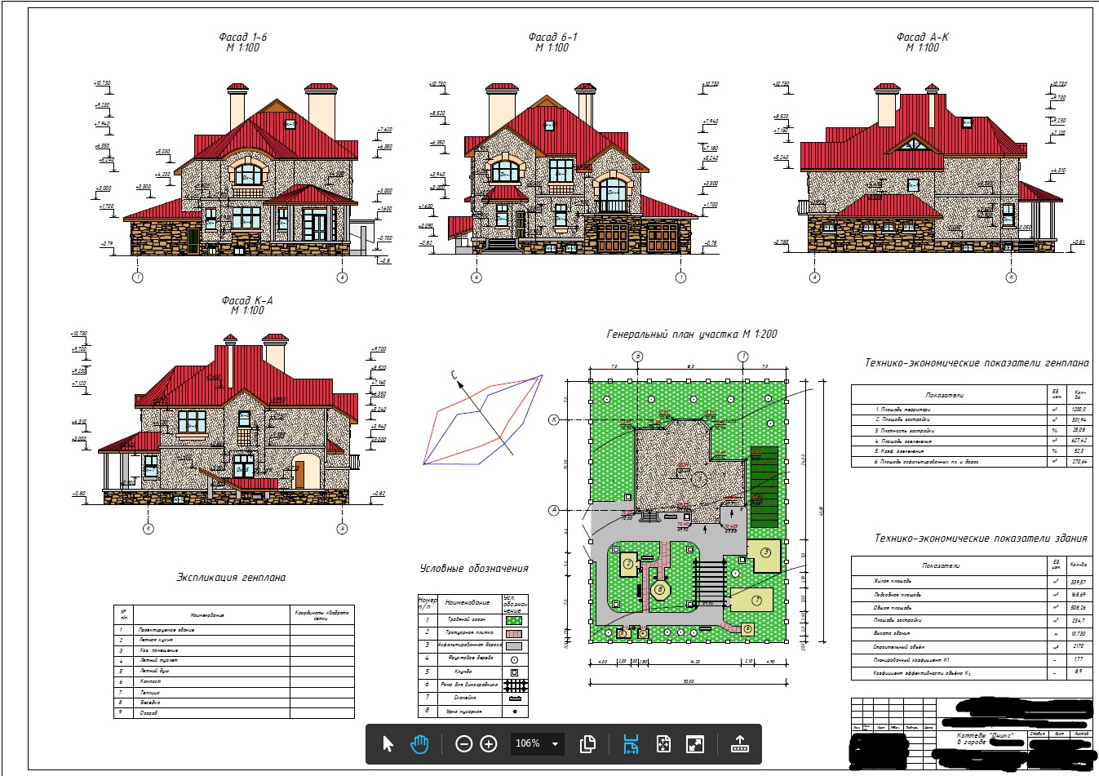Screen dimensions: 1099x776
Task: Click row 'Проектируемое здание' in explication table
Action: click(234, 630)
